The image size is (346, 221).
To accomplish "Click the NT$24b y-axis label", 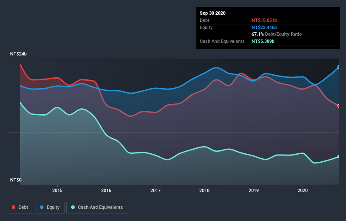I will point(18,54).
